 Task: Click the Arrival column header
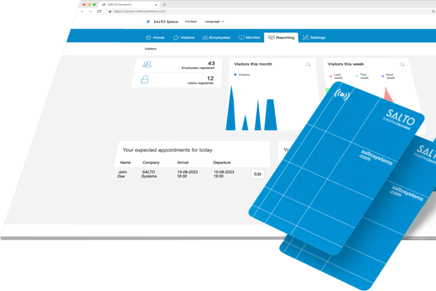point(183,163)
